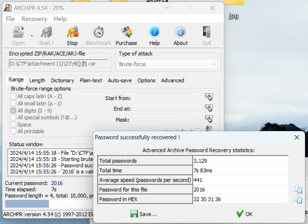Copy the Password in HEX value
Screen dimensions: 308x224
(298, 199)
